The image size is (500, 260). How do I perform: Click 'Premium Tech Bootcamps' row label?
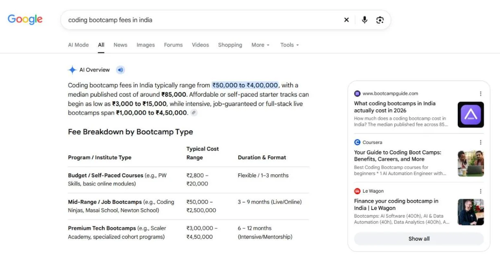pyautogui.click(x=102, y=228)
